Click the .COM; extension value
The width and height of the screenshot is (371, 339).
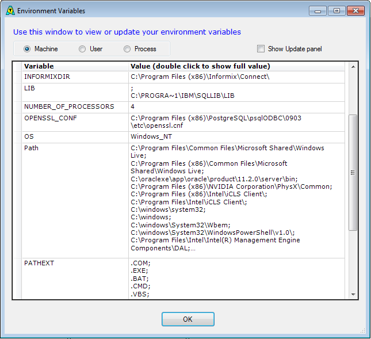pos(140,263)
